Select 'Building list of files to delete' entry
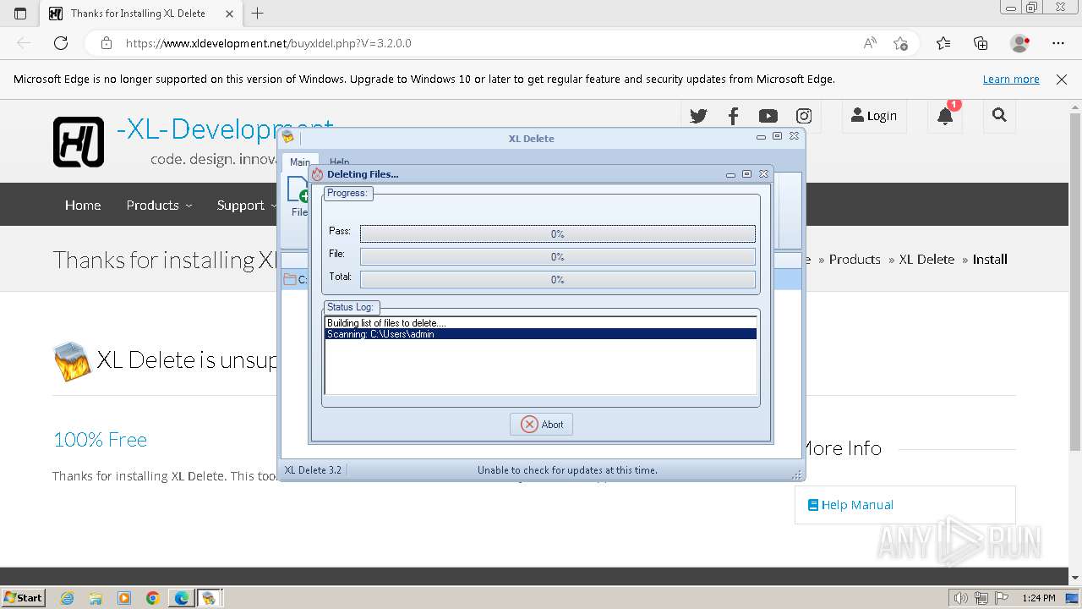The height and width of the screenshot is (609, 1082). tap(541, 323)
